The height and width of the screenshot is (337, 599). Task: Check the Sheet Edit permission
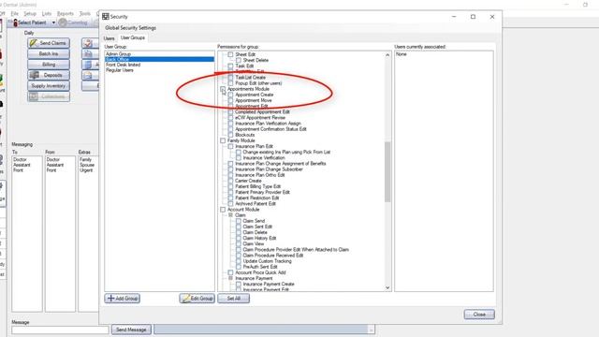(x=230, y=54)
